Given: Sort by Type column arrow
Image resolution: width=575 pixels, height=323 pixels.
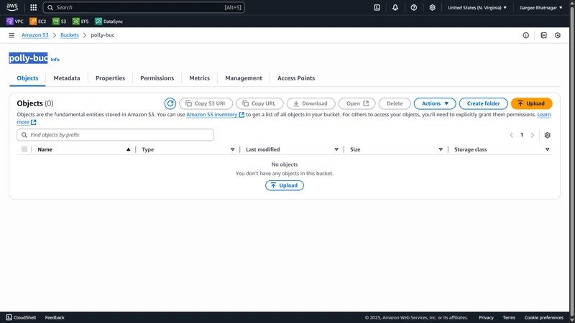Looking at the screenshot, I should [x=232, y=149].
